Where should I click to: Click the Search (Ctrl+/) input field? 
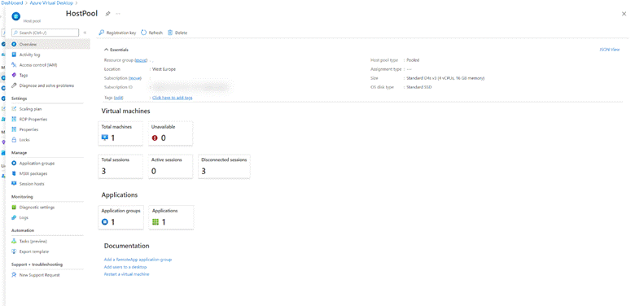pos(46,33)
